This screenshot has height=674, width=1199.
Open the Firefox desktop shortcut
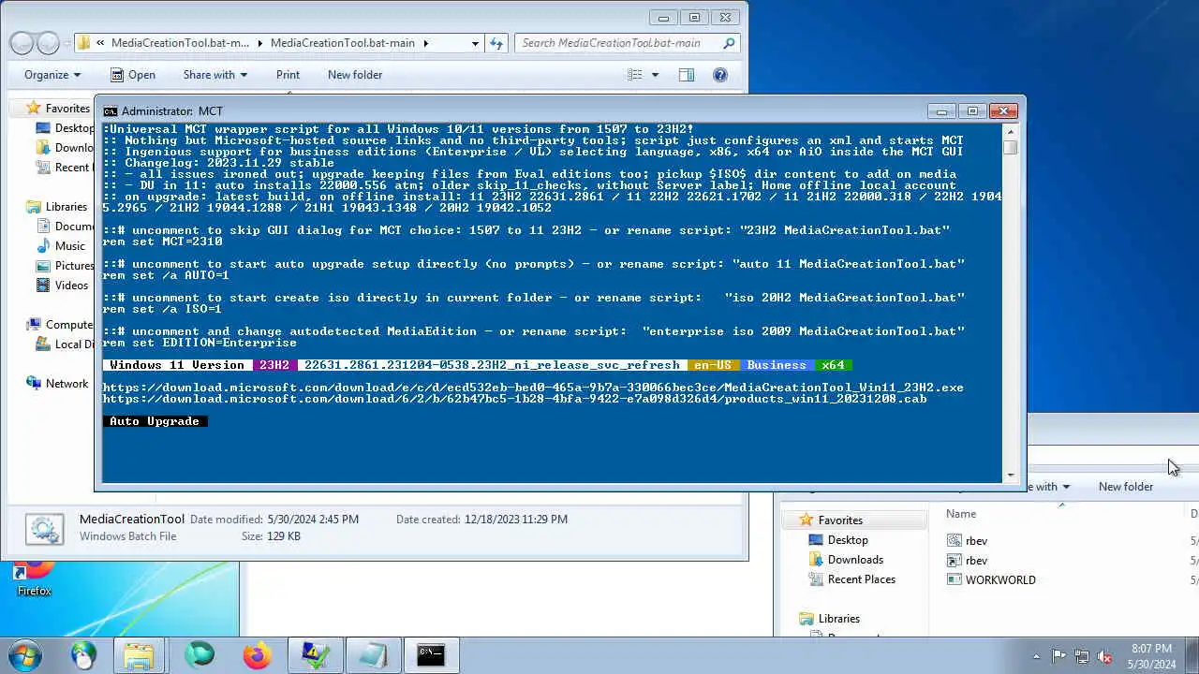point(34,576)
